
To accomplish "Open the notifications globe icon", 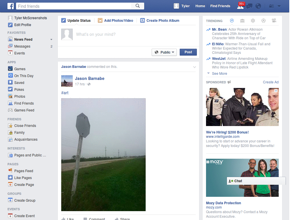I will [258, 6].
